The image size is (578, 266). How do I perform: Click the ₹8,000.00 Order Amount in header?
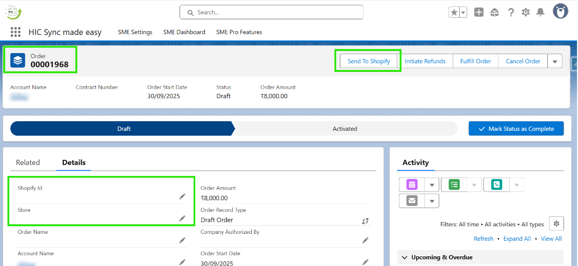[274, 96]
